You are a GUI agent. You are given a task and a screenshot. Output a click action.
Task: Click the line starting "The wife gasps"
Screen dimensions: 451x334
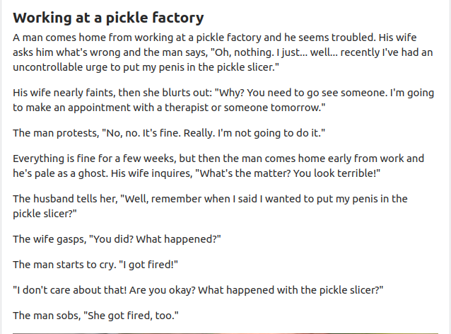click(x=117, y=239)
